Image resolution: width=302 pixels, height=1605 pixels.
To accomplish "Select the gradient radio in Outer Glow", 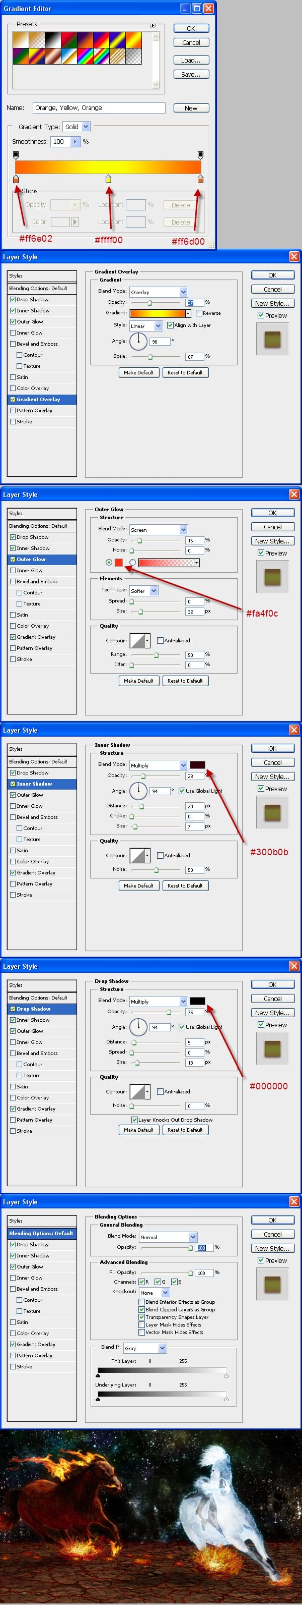I will [132, 563].
